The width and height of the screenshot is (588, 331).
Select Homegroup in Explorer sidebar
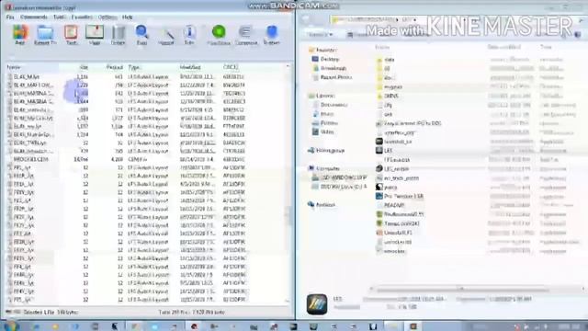(326, 151)
